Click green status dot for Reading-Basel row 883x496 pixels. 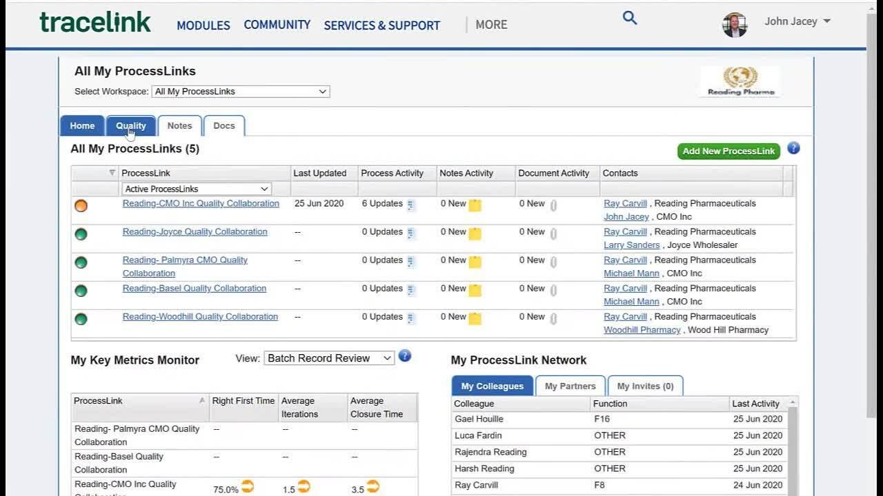[81, 291]
